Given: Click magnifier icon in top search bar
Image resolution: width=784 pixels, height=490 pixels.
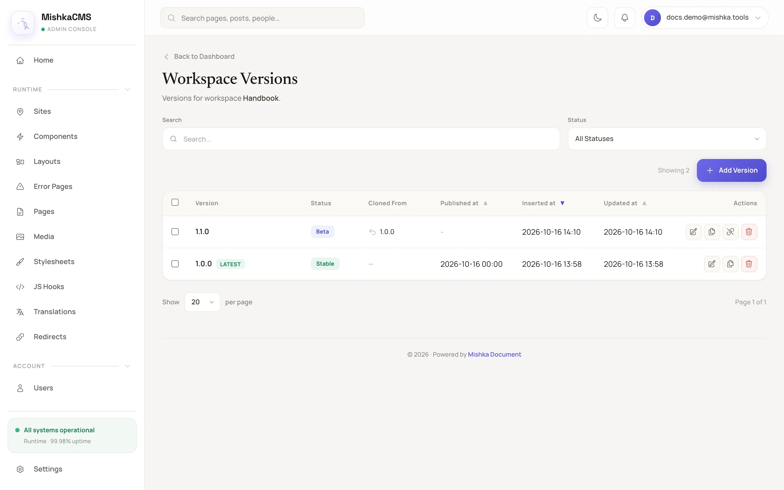Looking at the screenshot, I should (171, 18).
